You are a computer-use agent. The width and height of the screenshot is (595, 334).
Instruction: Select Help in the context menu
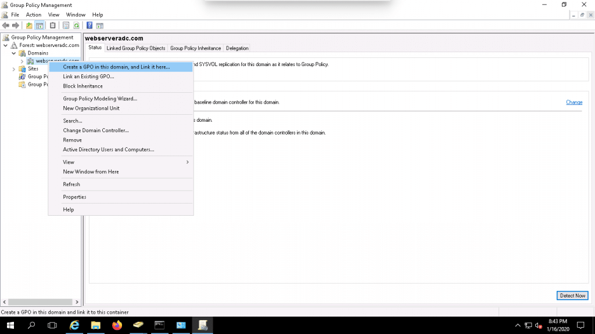pyautogui.click(x=121, y=209)
